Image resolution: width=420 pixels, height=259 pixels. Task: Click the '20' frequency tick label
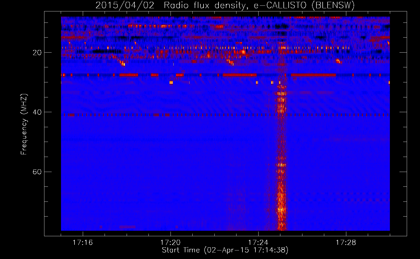tap(37, 53)
